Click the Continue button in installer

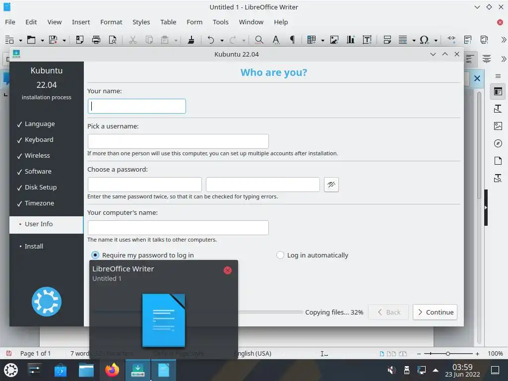pyautogui.click(x=435, y=313)
